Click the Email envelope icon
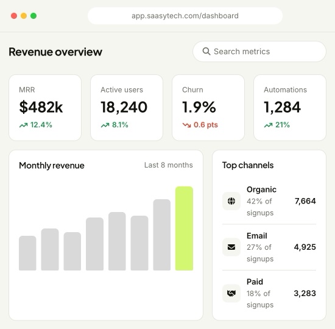 (231, 247)
